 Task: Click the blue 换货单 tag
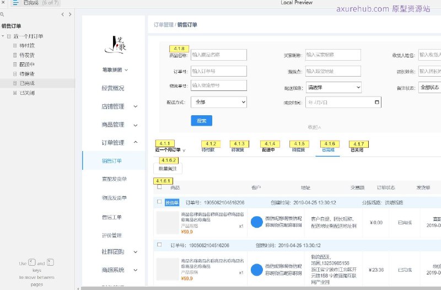[x=172, y=202]
